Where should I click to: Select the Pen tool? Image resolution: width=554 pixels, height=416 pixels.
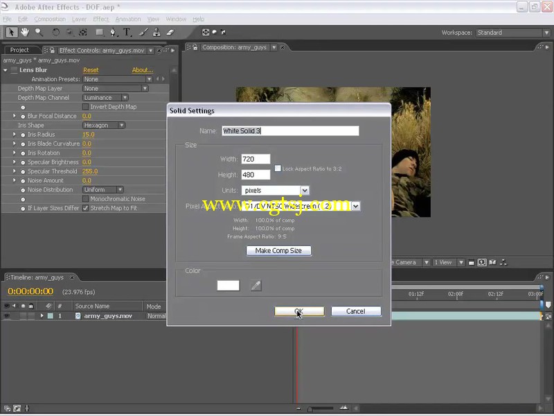[x=113, y=33]
